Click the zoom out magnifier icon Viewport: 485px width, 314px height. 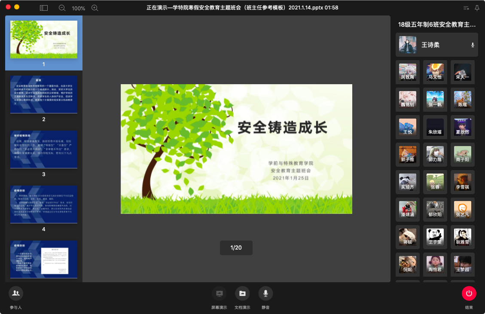[x=62, y=8]
